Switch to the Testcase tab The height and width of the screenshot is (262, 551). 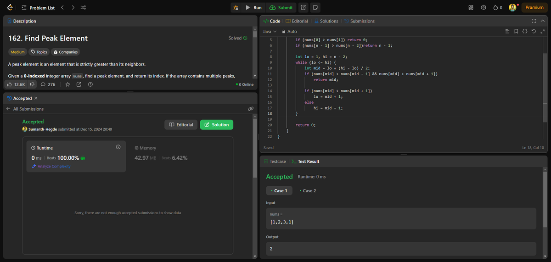click(x=275, y=162)
